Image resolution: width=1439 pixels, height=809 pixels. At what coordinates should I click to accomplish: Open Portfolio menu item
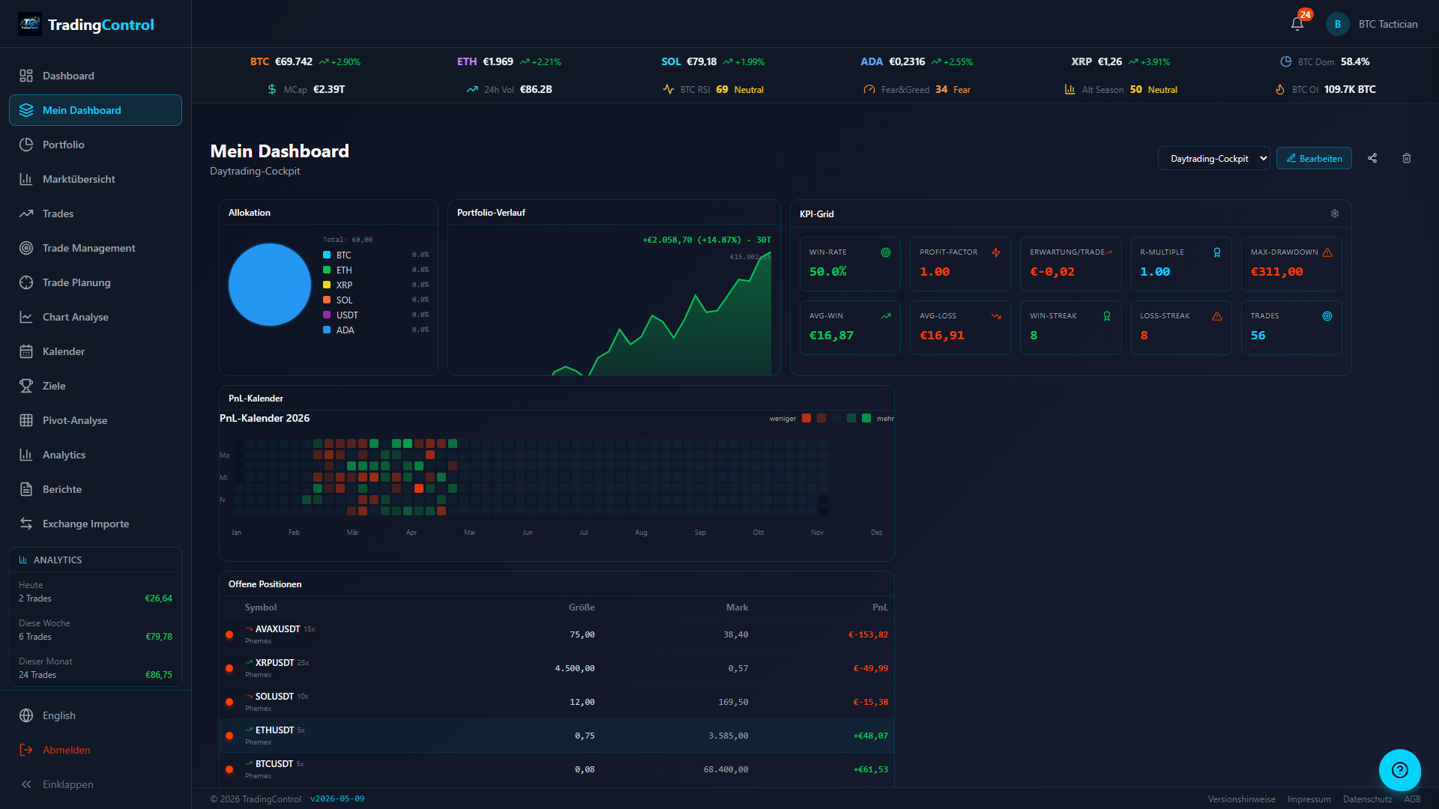coord(95,145)
